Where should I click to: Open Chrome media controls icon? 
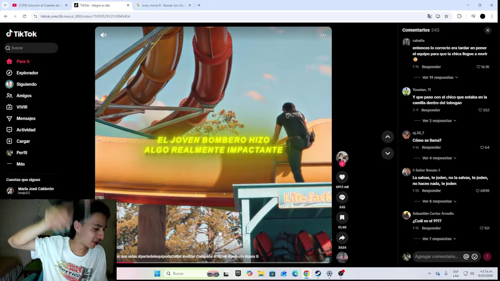(473, 16)
